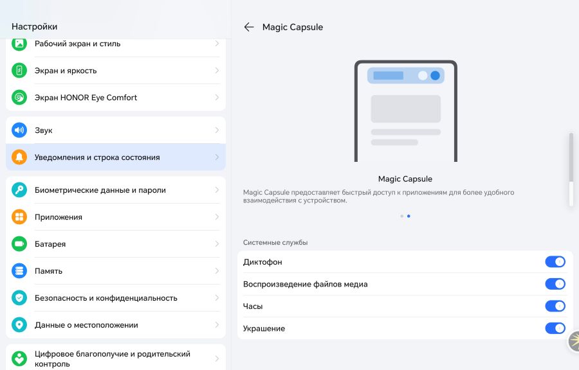Tap the Украшение label
The height and width of the screenshot is (370, 579).
tap(264, 328)
